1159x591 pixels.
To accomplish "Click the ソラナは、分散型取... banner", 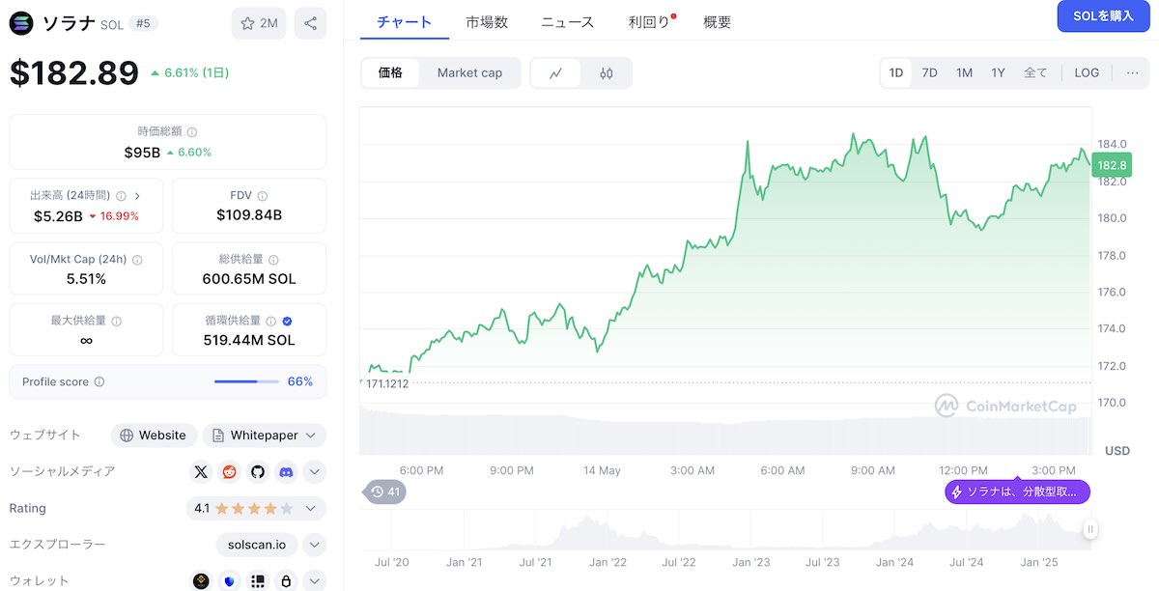I will click(1017, 492).
